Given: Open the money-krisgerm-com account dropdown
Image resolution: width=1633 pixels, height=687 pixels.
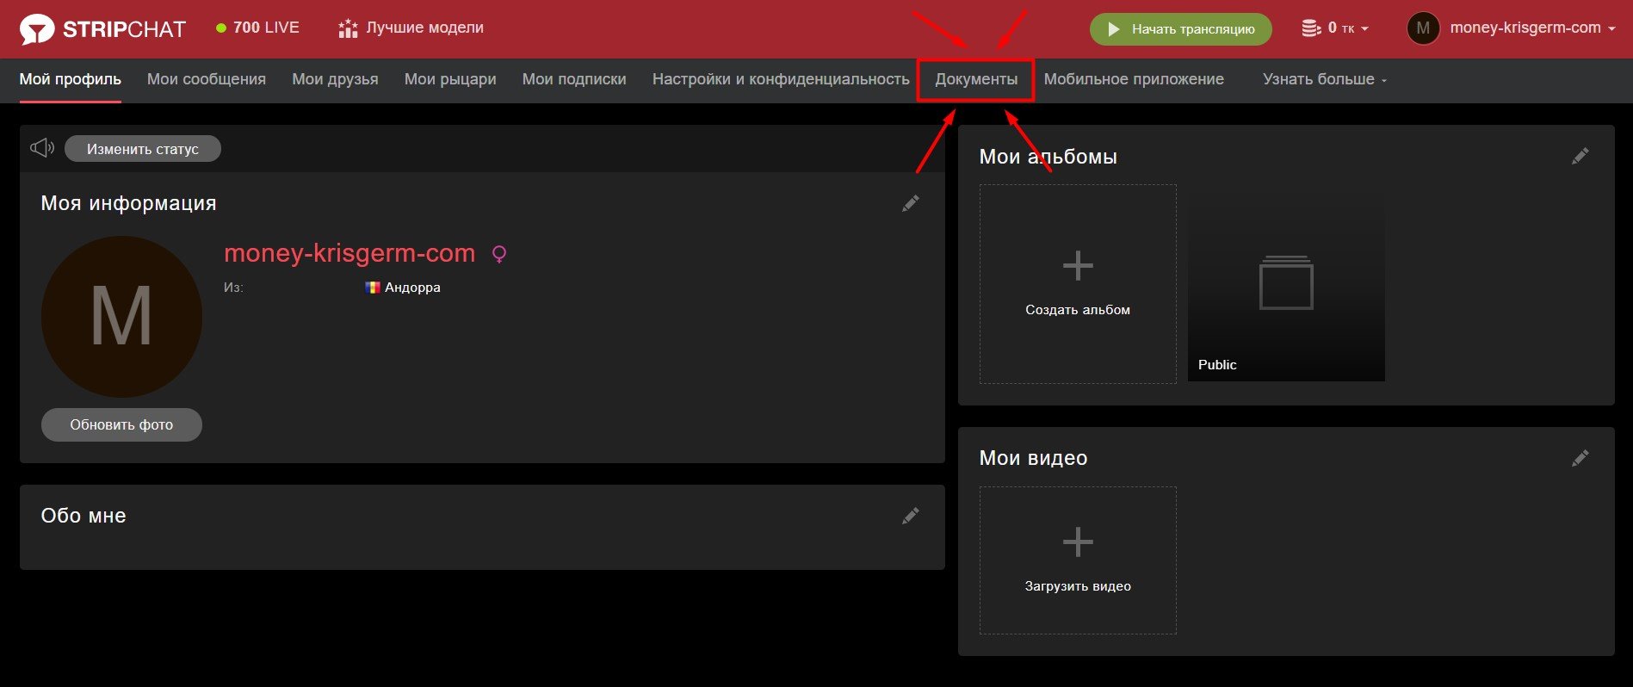Looking at the screenshot, I should pos(1531,28).
